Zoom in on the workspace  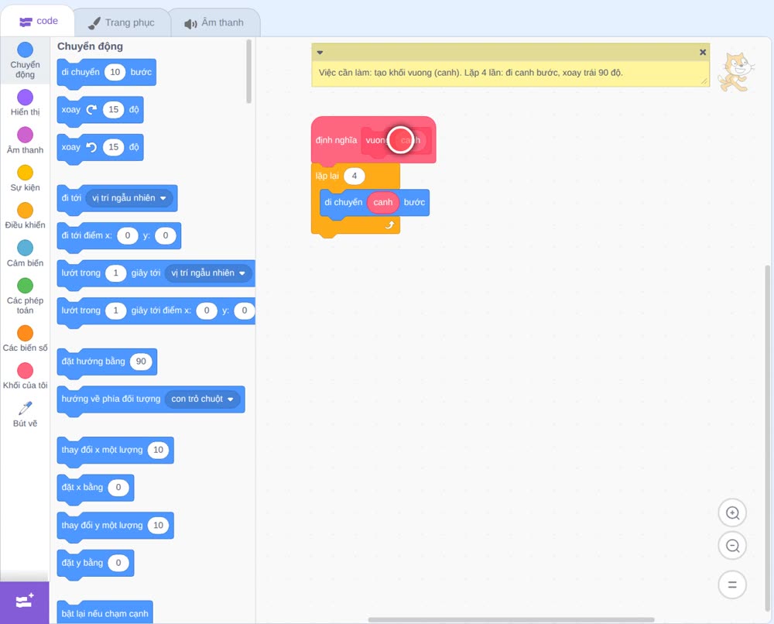732,513
